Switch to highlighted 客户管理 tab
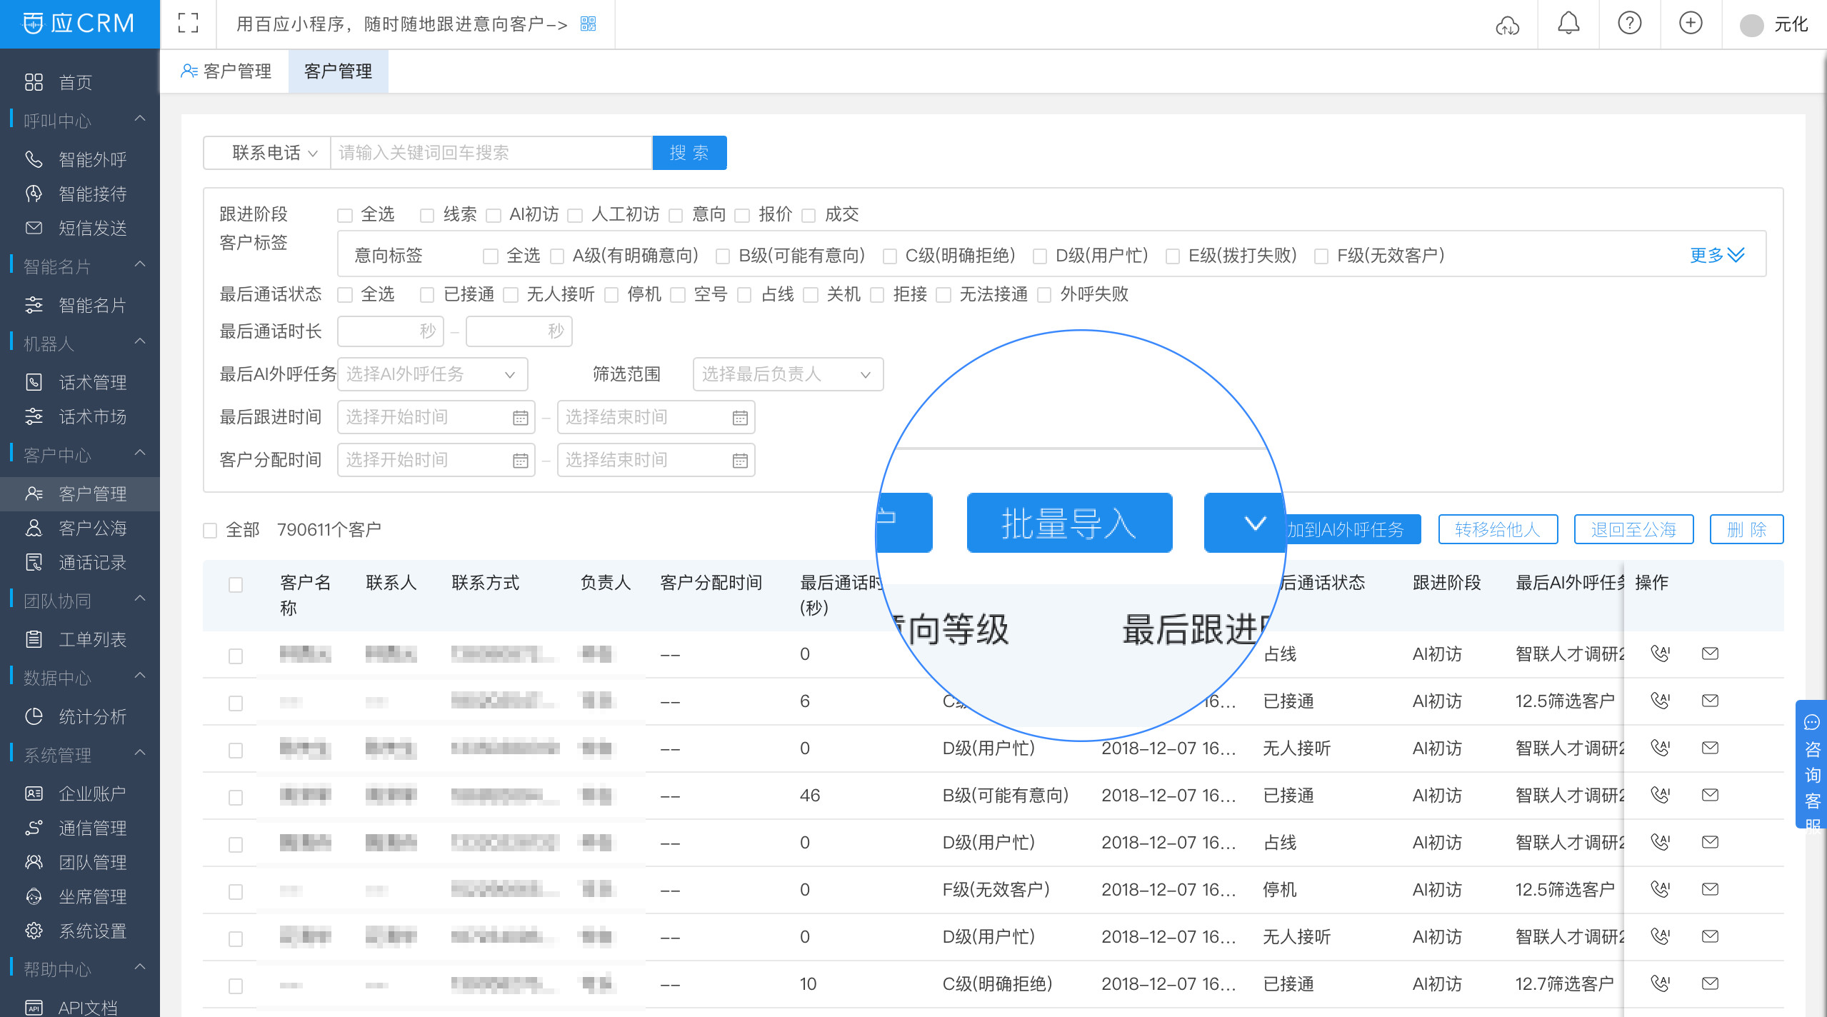This screenshot has height=1017, width=1827. pyautogui.click(x=338, y=71)
